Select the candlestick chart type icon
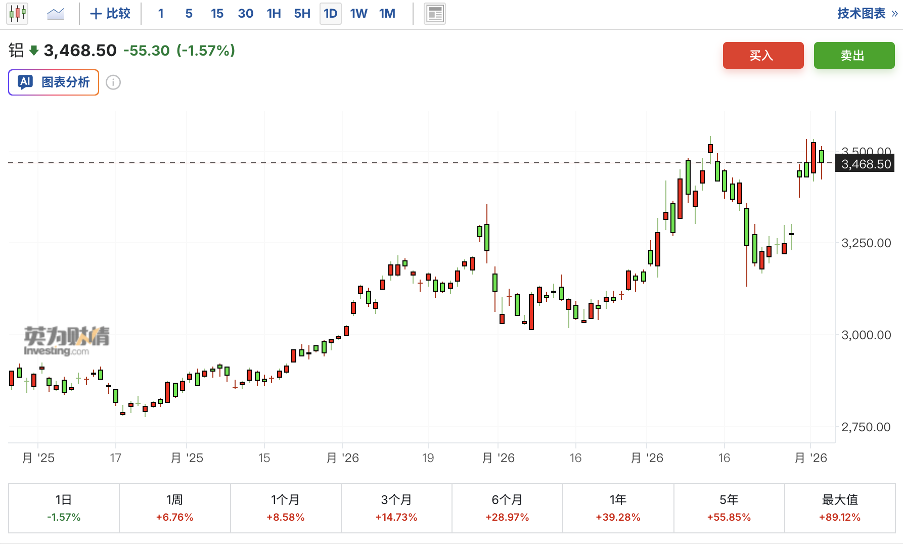 click(17, 14)
